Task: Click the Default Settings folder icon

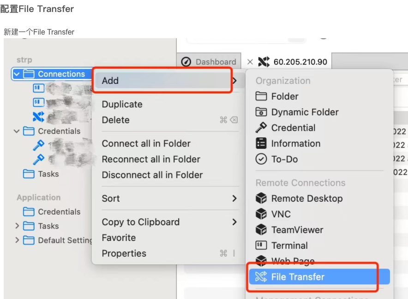Action: click(29, 240)
